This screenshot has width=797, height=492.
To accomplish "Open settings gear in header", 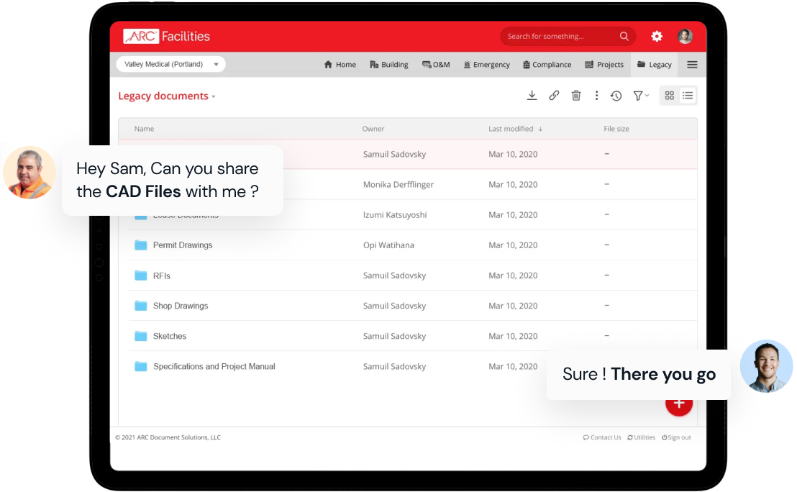I will pos(657,36).
